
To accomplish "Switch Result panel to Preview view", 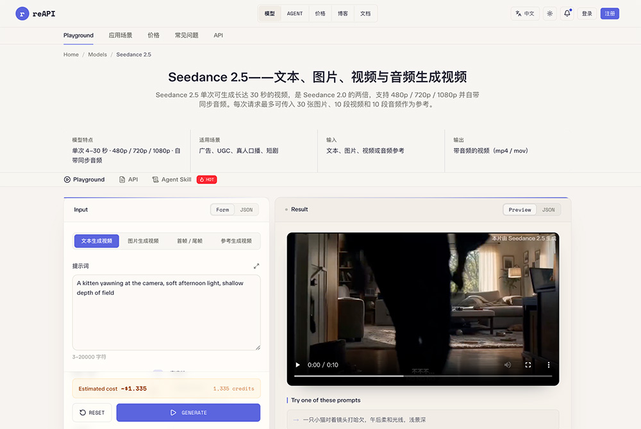I will [x=520, y=210].
